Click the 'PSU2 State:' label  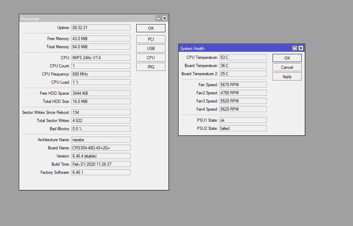[x=207, y=128]
